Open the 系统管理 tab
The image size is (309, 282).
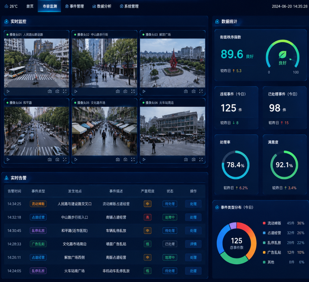click(x=129, y=6)
